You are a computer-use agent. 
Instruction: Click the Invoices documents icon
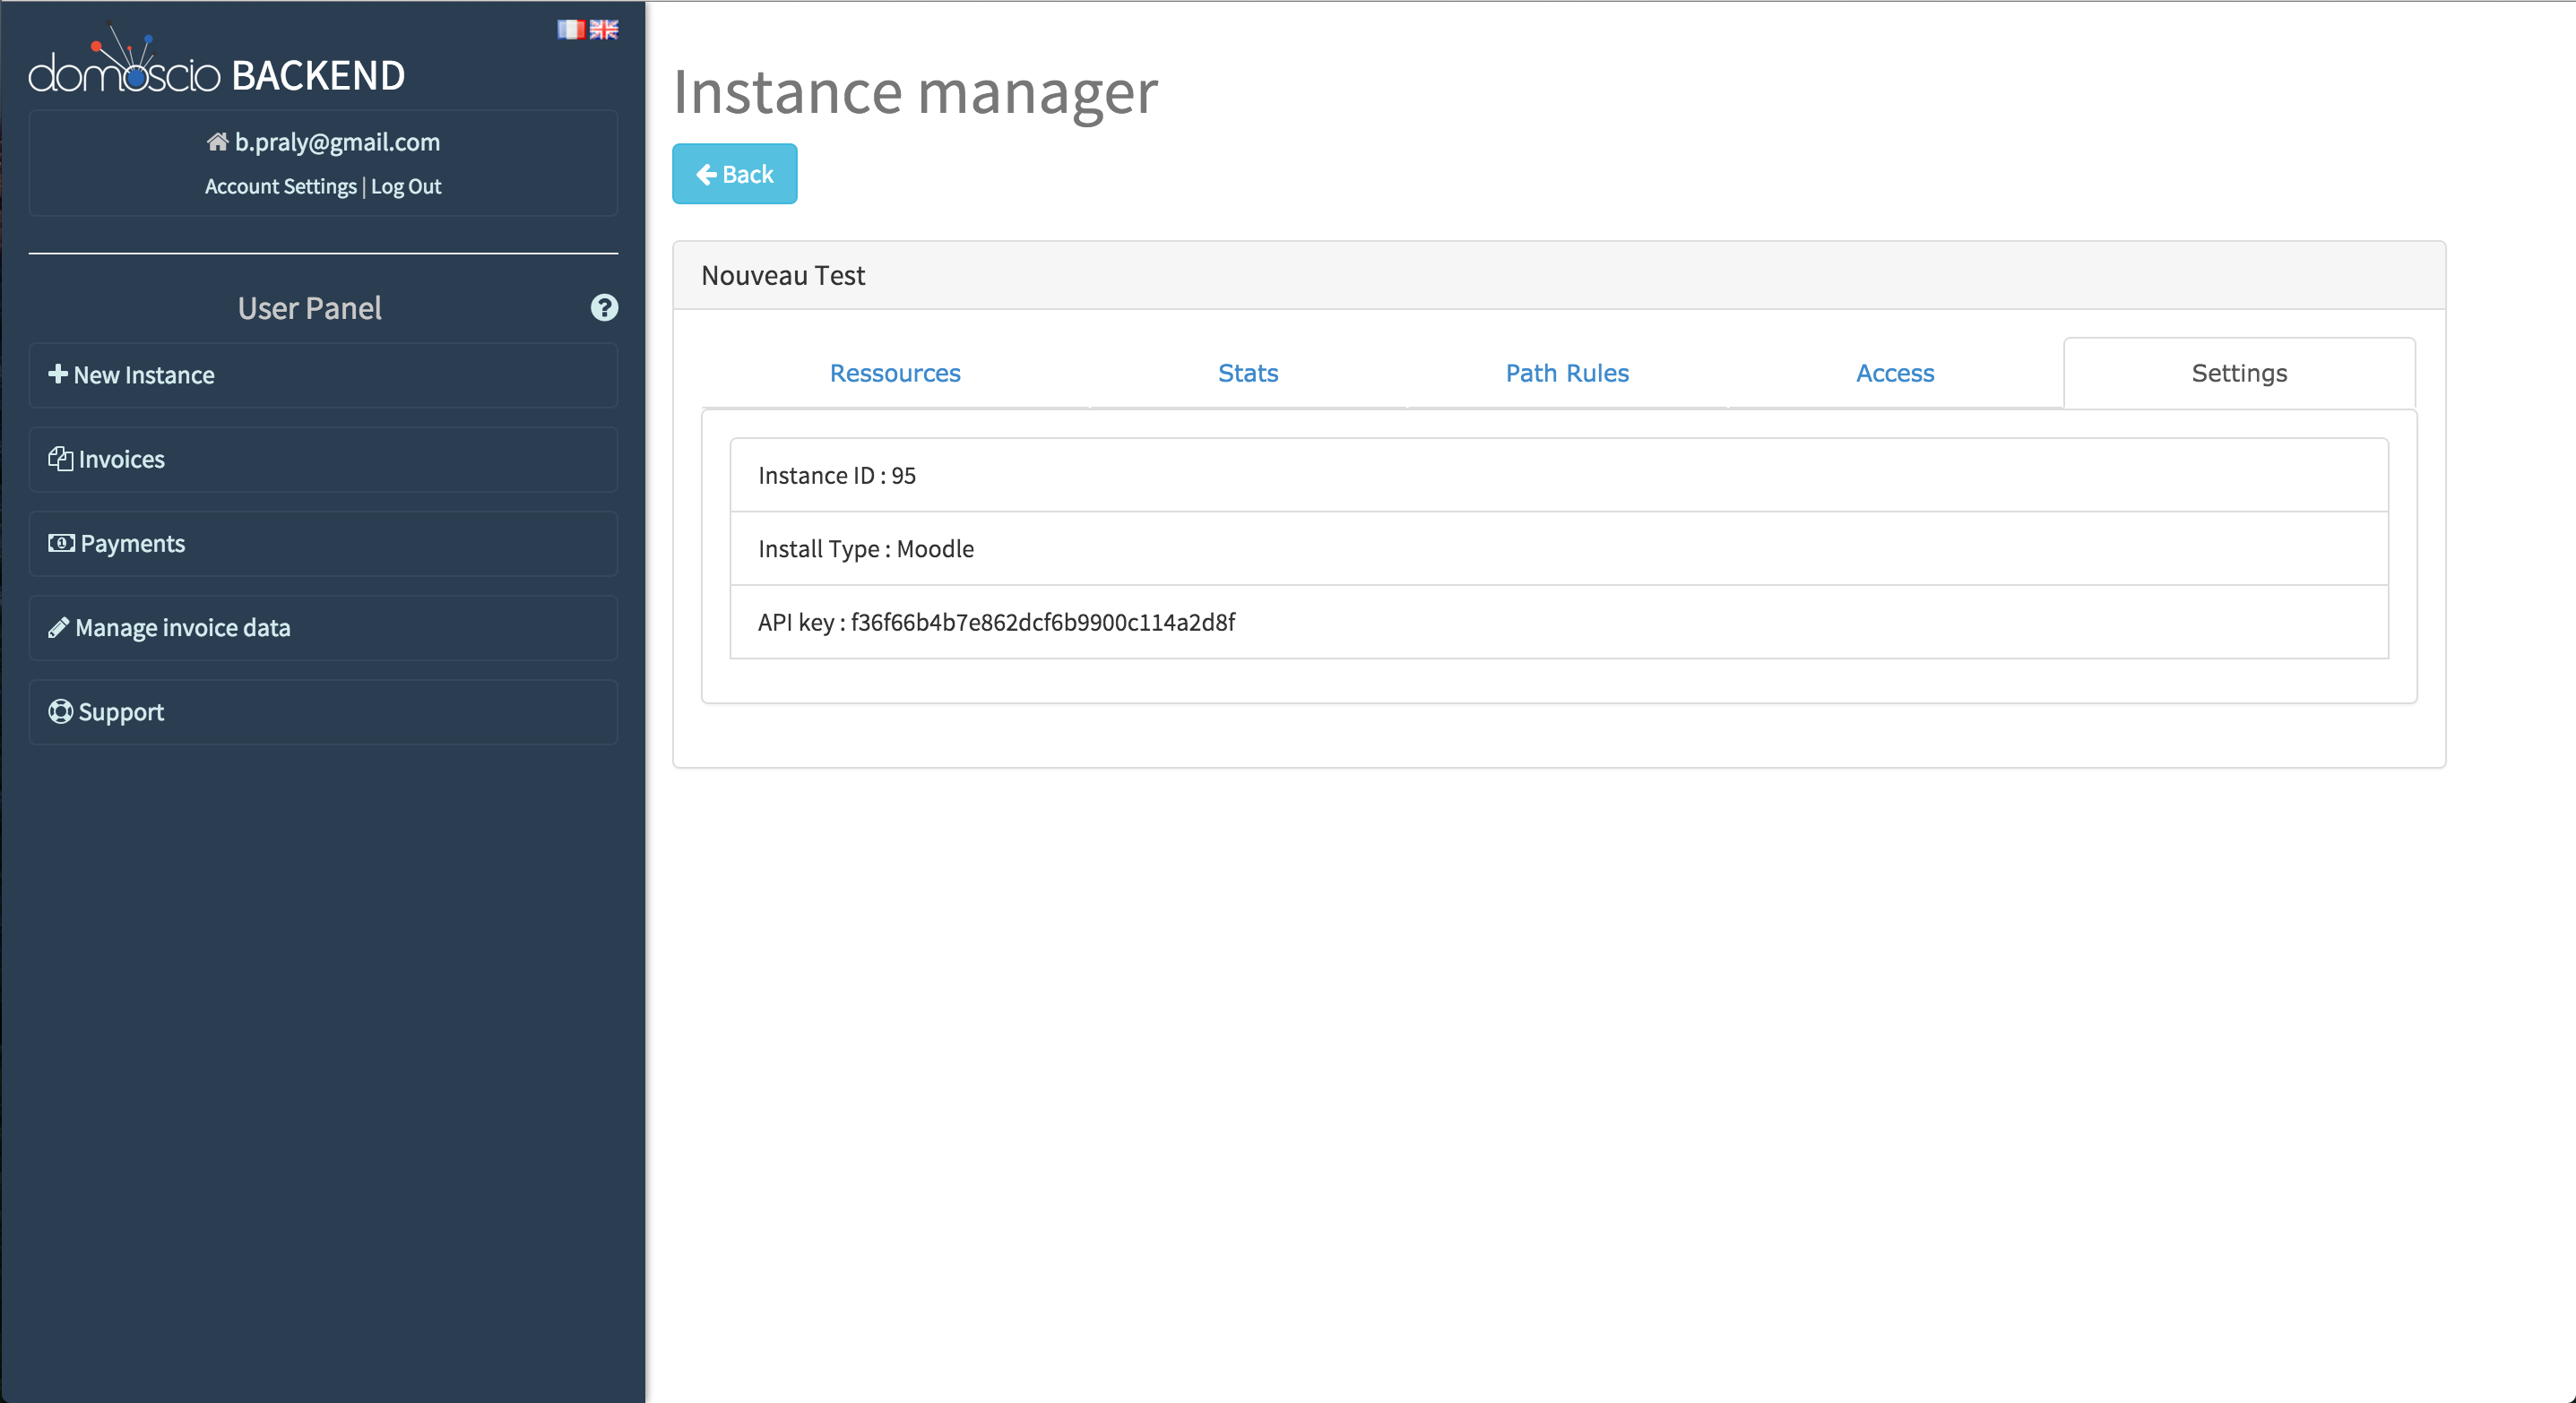click(60, 459)
